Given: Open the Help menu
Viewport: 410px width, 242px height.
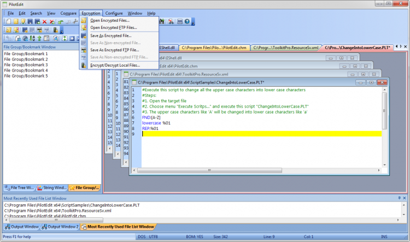Looking at the screenshot, I should [151, 13].
